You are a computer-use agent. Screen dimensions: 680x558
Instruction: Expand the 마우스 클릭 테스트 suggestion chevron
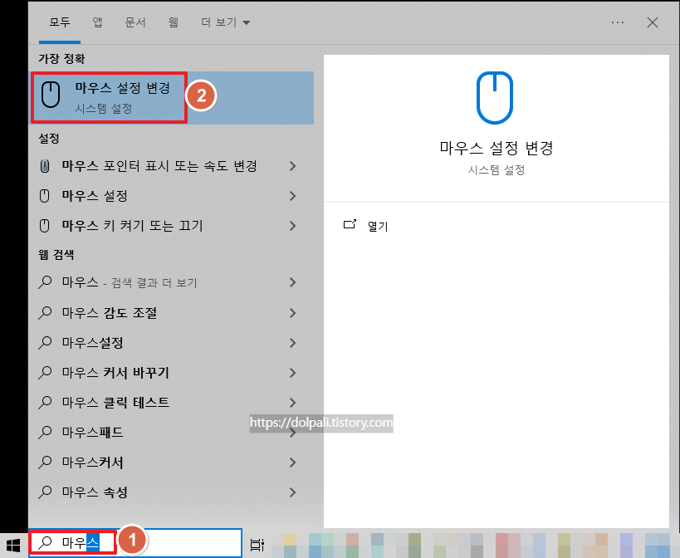292,403
